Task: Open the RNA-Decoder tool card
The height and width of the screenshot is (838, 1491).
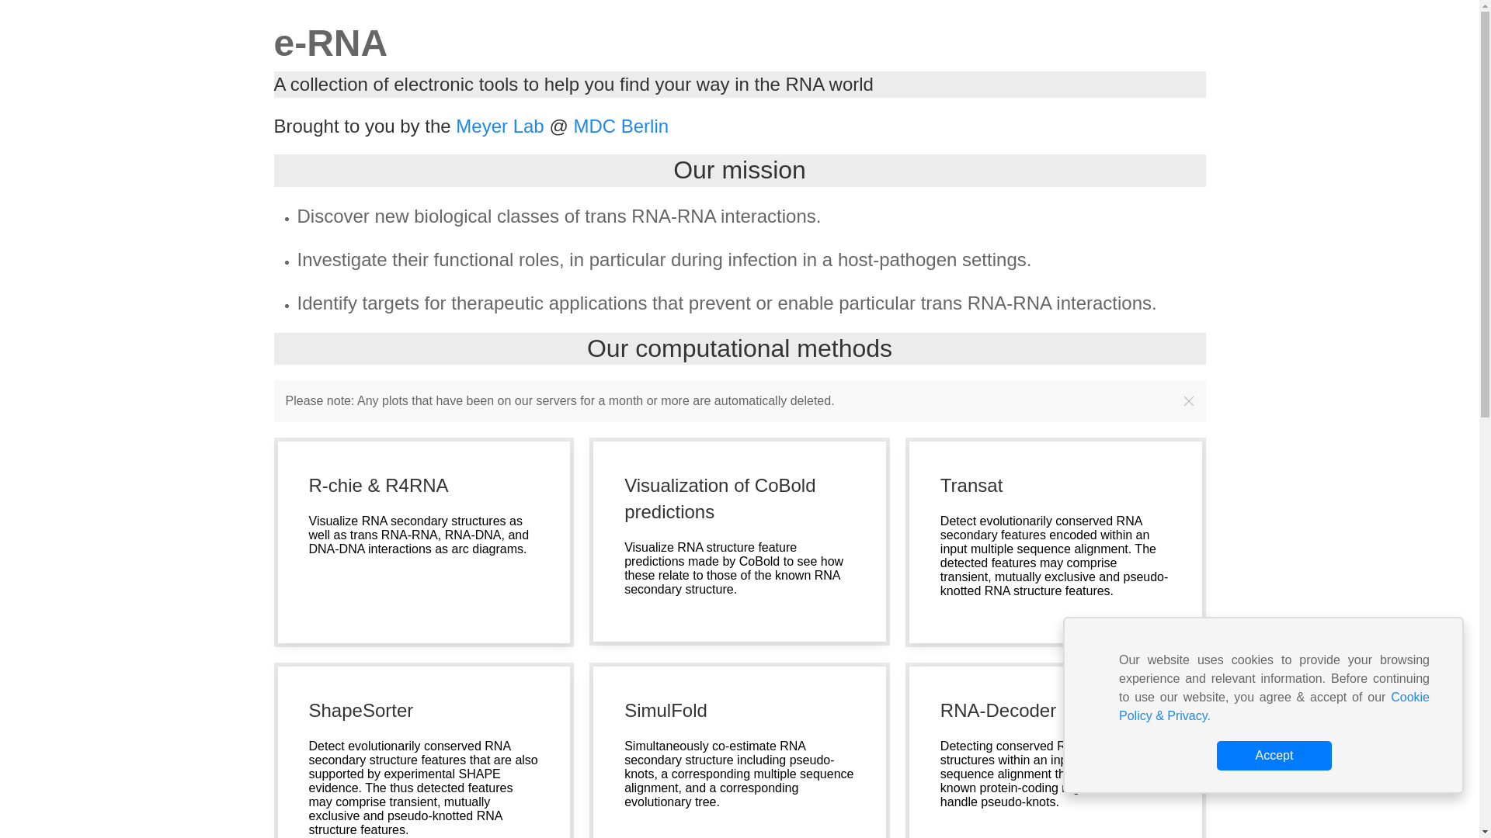Action: [998, 710]
